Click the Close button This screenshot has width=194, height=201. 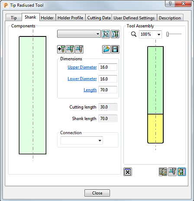click(97, 193)
